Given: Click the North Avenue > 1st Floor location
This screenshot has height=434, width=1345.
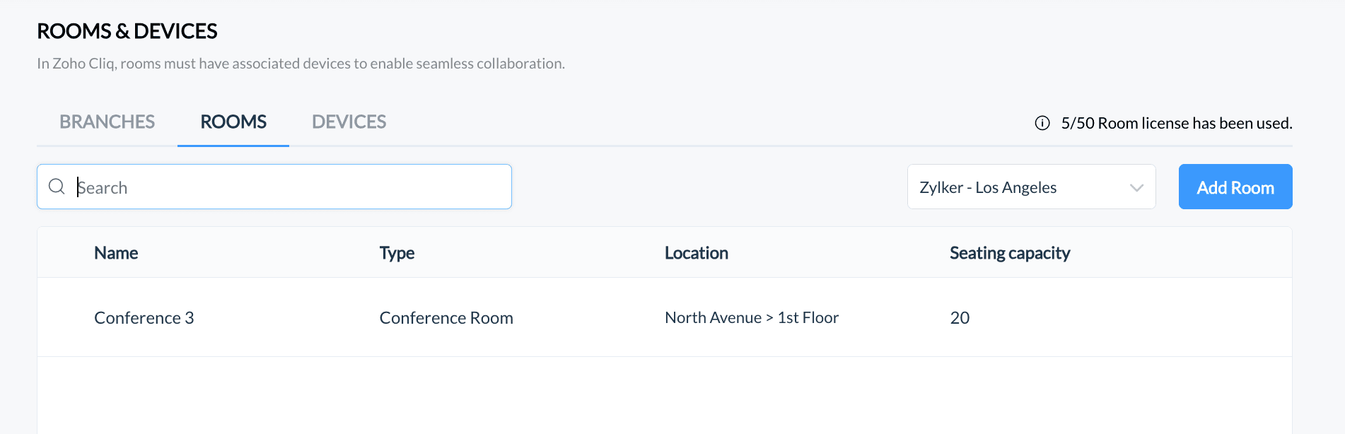Looking at the screenshot, I should [752, 317].
